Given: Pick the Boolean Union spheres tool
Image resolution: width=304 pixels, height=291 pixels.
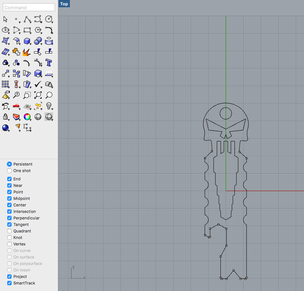Looking at the screenshot, I should pyautogui.click(x=38, y=41).
